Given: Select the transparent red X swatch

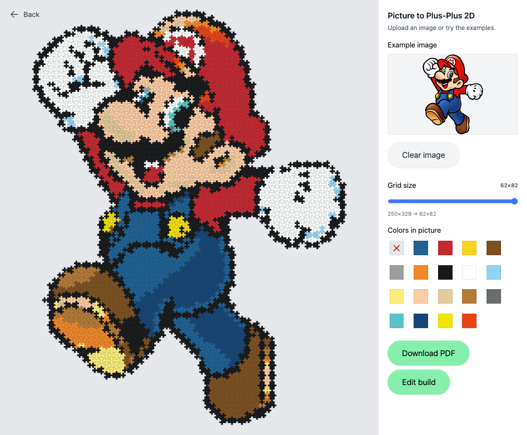Looking at the screenshot, I should point(397,248).
